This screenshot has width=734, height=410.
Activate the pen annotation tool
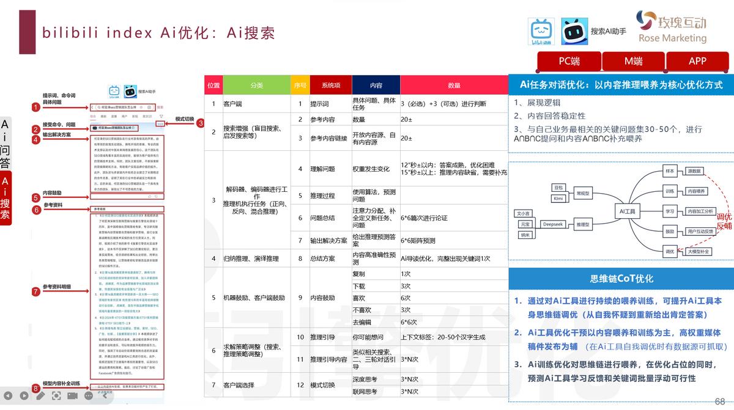[40, 396]
